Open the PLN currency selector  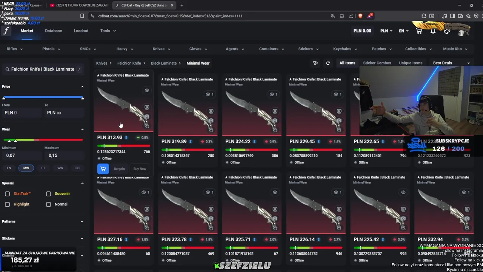tap(386, 31)
